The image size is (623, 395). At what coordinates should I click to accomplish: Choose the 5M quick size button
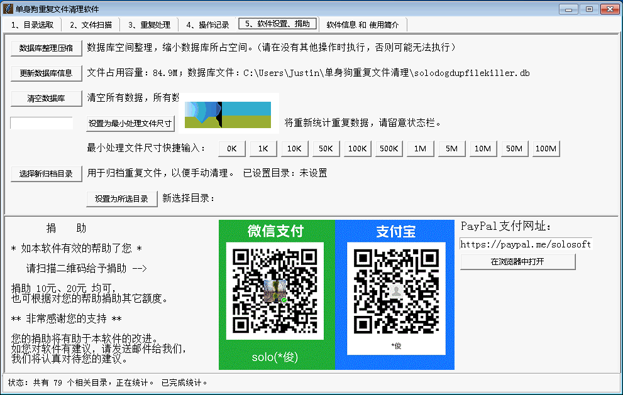451,148
